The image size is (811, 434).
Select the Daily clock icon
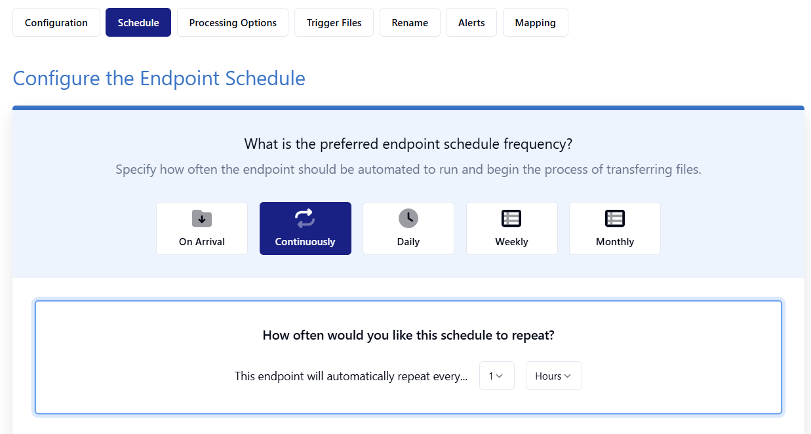[408, 218]
